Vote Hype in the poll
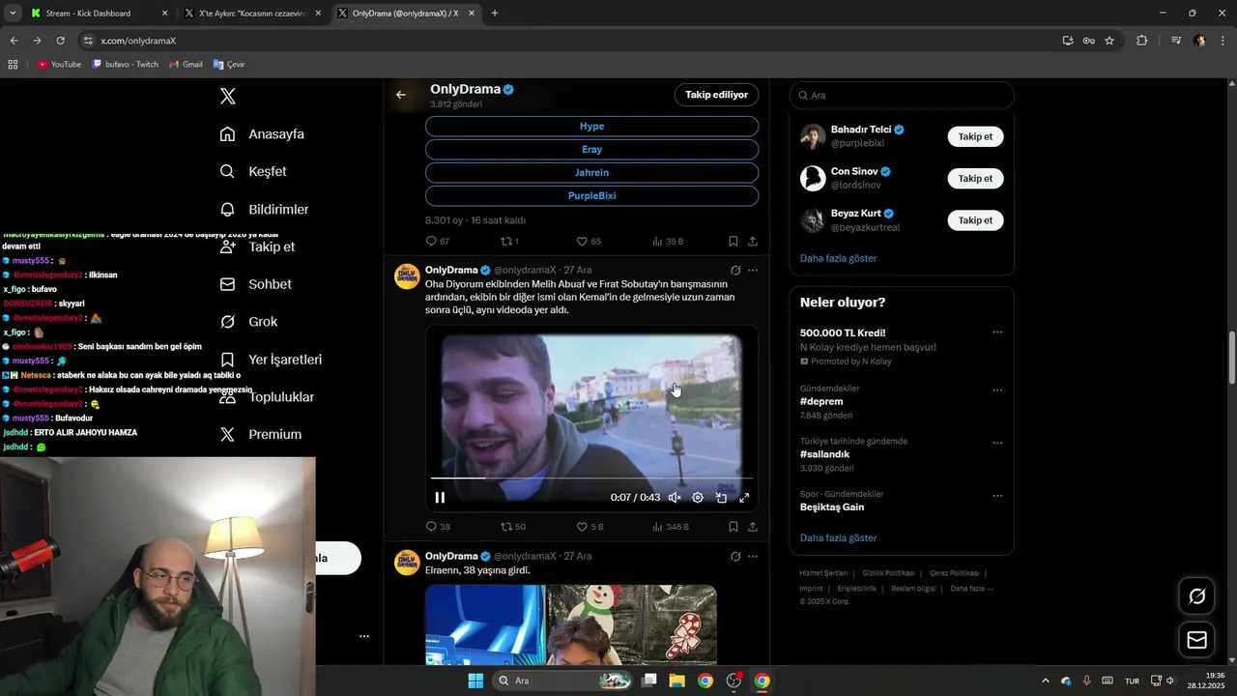 click(591, 127)
